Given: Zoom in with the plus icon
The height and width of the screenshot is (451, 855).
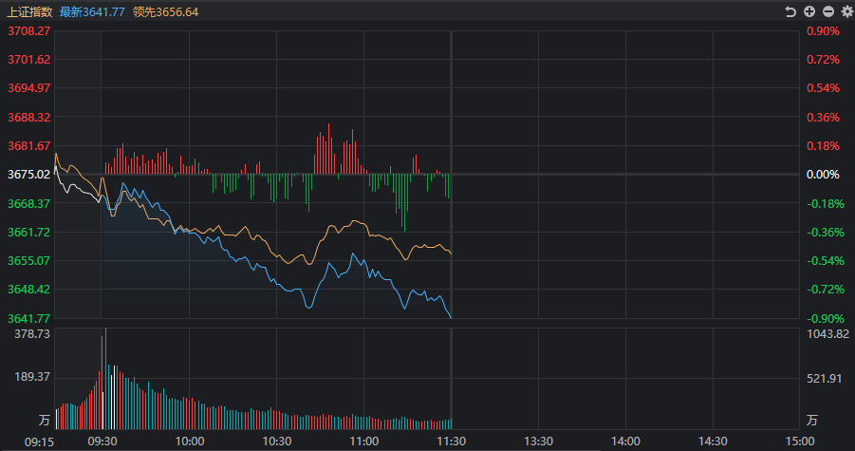Looking at the screenshot, I should coord(809,11).
